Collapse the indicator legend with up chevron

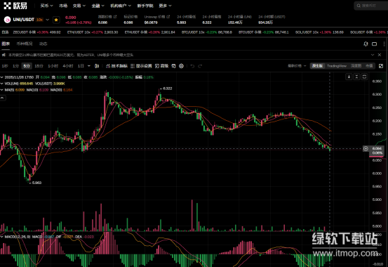pyautogui.click(x=2, y=98)
